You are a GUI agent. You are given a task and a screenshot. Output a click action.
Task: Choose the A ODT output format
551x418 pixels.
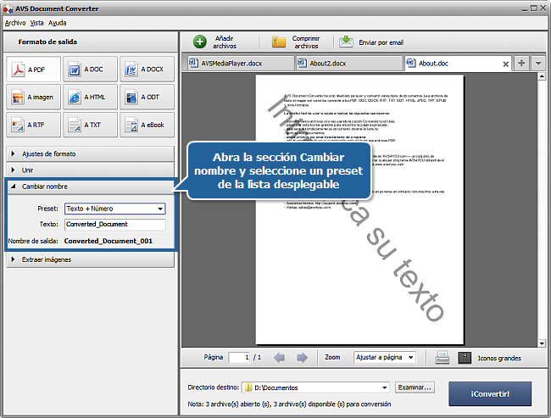coord(147,97)
